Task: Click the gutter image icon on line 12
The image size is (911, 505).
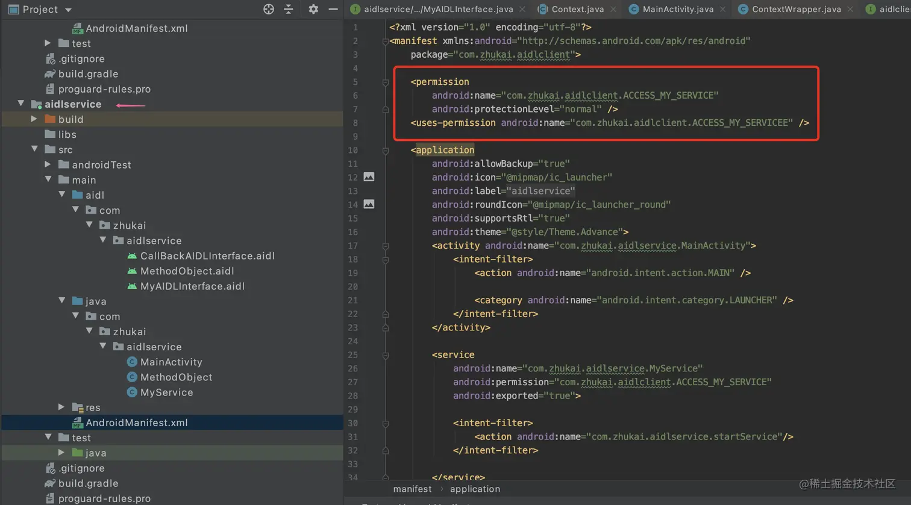Action: coord(369,177)
